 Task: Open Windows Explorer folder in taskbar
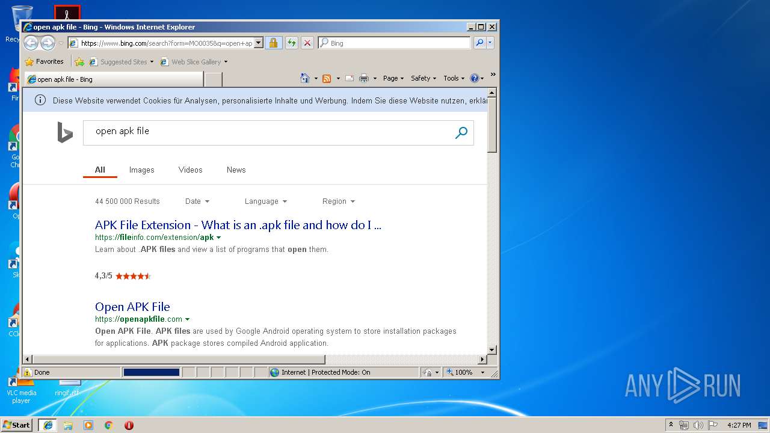[68, 425]
